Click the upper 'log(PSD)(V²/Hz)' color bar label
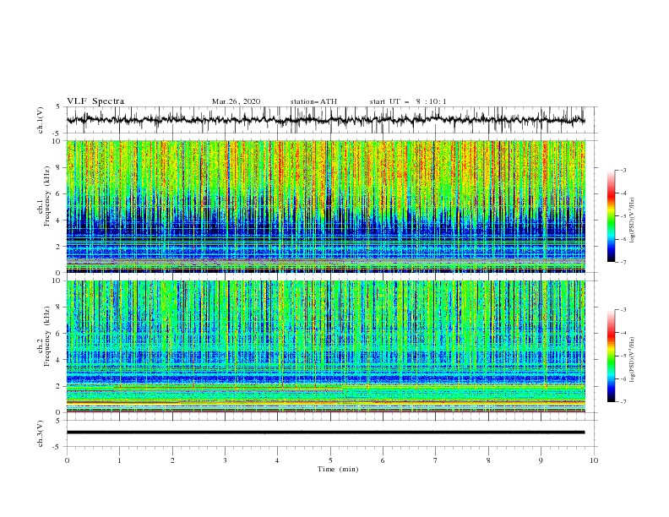669x517 pixels. click(x=632, y=220)
